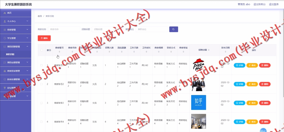The height and width of the screenshot is (132, 284).
Task: Expand the 兼职应聘管理 sidebar chevron
Action: 27,62
